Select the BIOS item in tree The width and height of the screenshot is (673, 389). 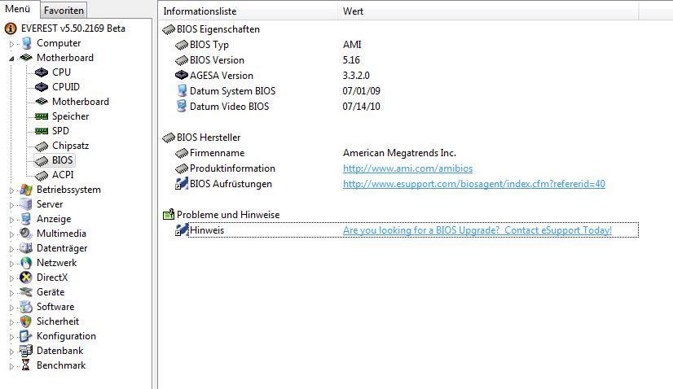[x=62, y=160]
